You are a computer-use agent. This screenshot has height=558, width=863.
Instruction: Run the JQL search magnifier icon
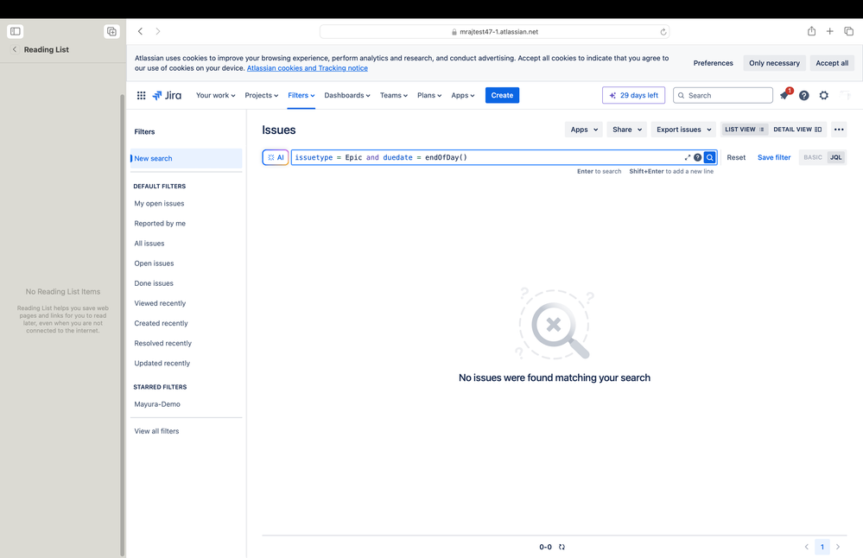[x=709, y=157]
